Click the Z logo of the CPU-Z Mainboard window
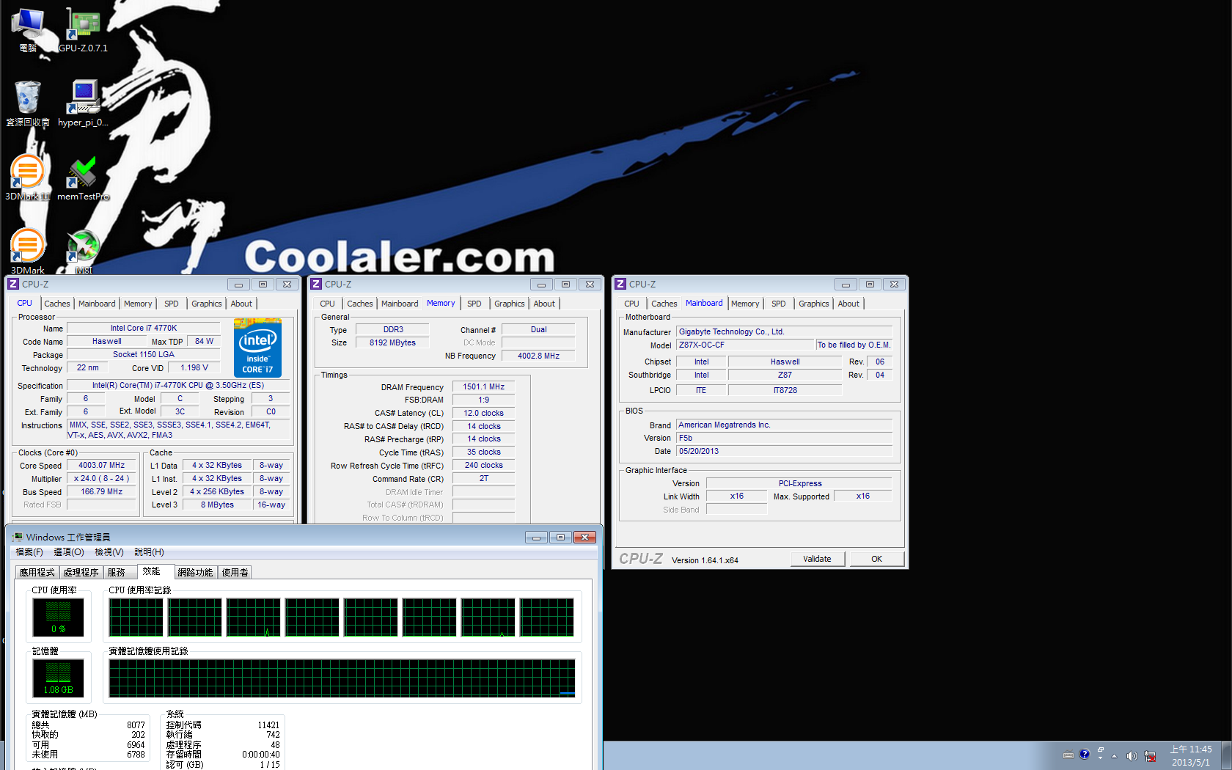This screenshot has height=770, width=1232. [x=620, y=284]
